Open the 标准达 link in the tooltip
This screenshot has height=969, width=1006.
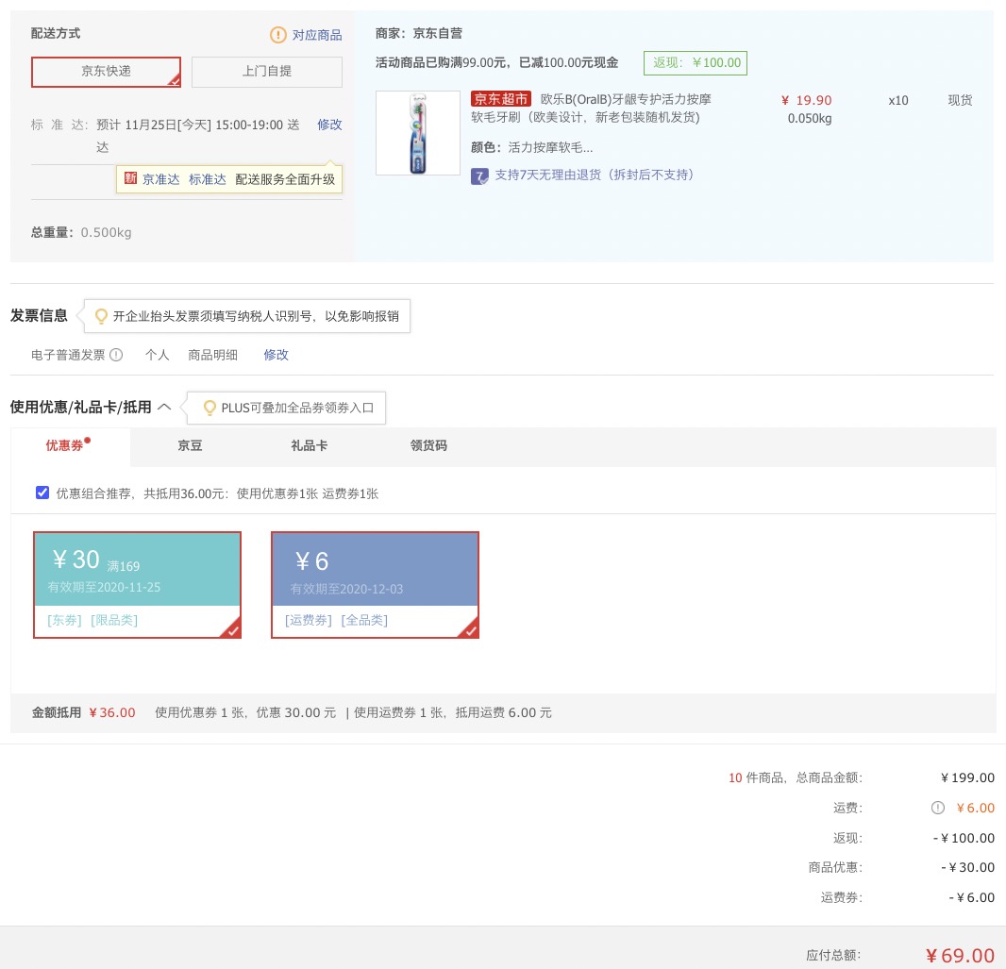tap(208, 179)
